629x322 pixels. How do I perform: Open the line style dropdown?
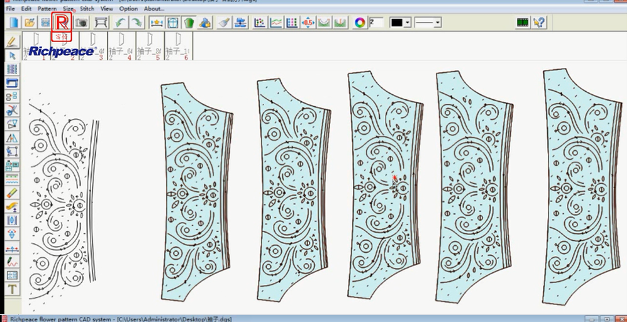click(x=437, y=23)
